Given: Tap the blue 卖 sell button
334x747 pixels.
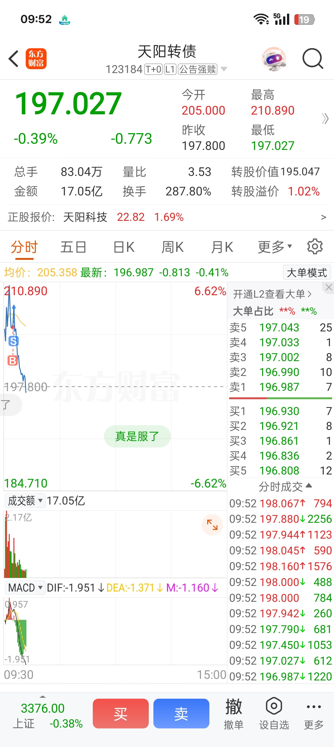Looking at the screenshot, I should point(181,713).
